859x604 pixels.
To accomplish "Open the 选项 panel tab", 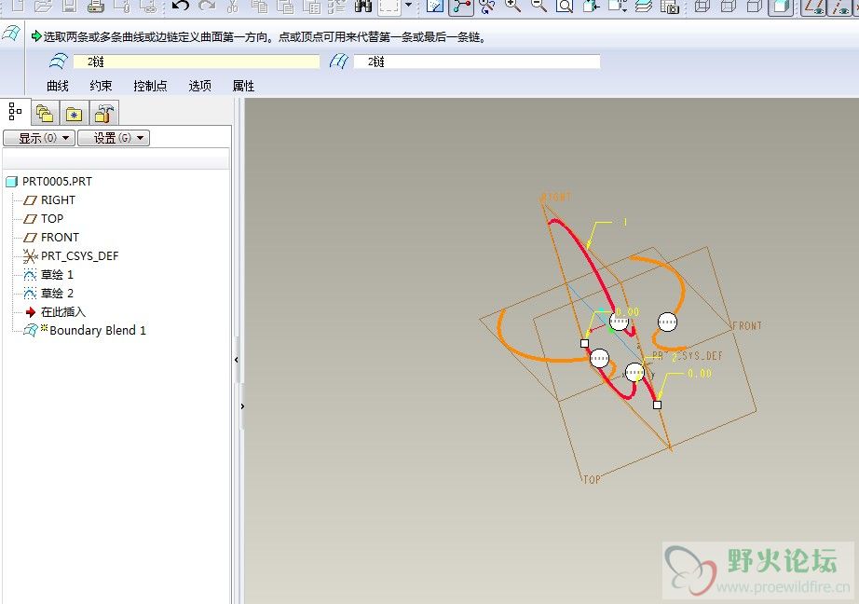I will (x=199, y=86).
